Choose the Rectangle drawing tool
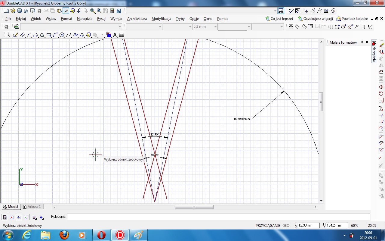Image resolution: width=385 pixels, height=241 pixels. pyautogui.click(x=49, y=35)
